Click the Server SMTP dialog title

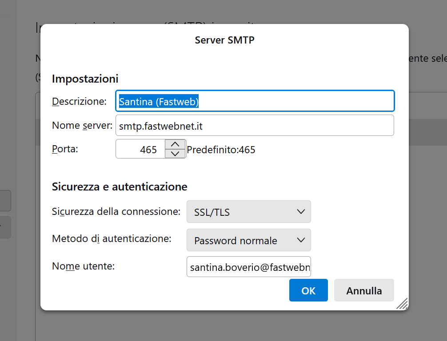224,40
